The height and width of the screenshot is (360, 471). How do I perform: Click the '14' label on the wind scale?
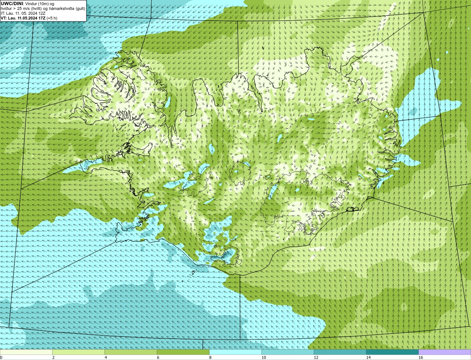click(368, 357)
